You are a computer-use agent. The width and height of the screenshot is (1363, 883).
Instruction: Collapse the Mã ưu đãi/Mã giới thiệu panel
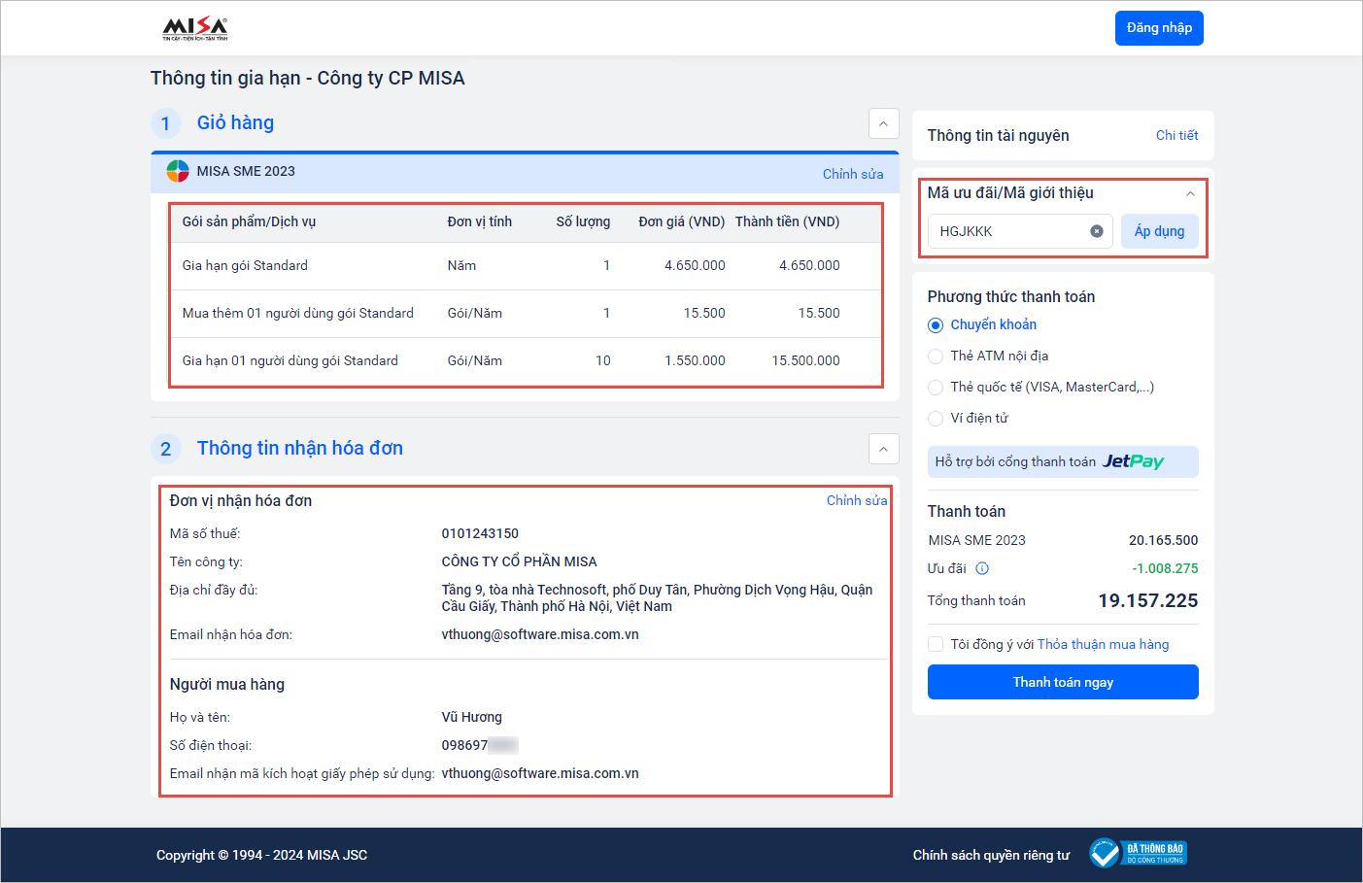click(1190, 193)
